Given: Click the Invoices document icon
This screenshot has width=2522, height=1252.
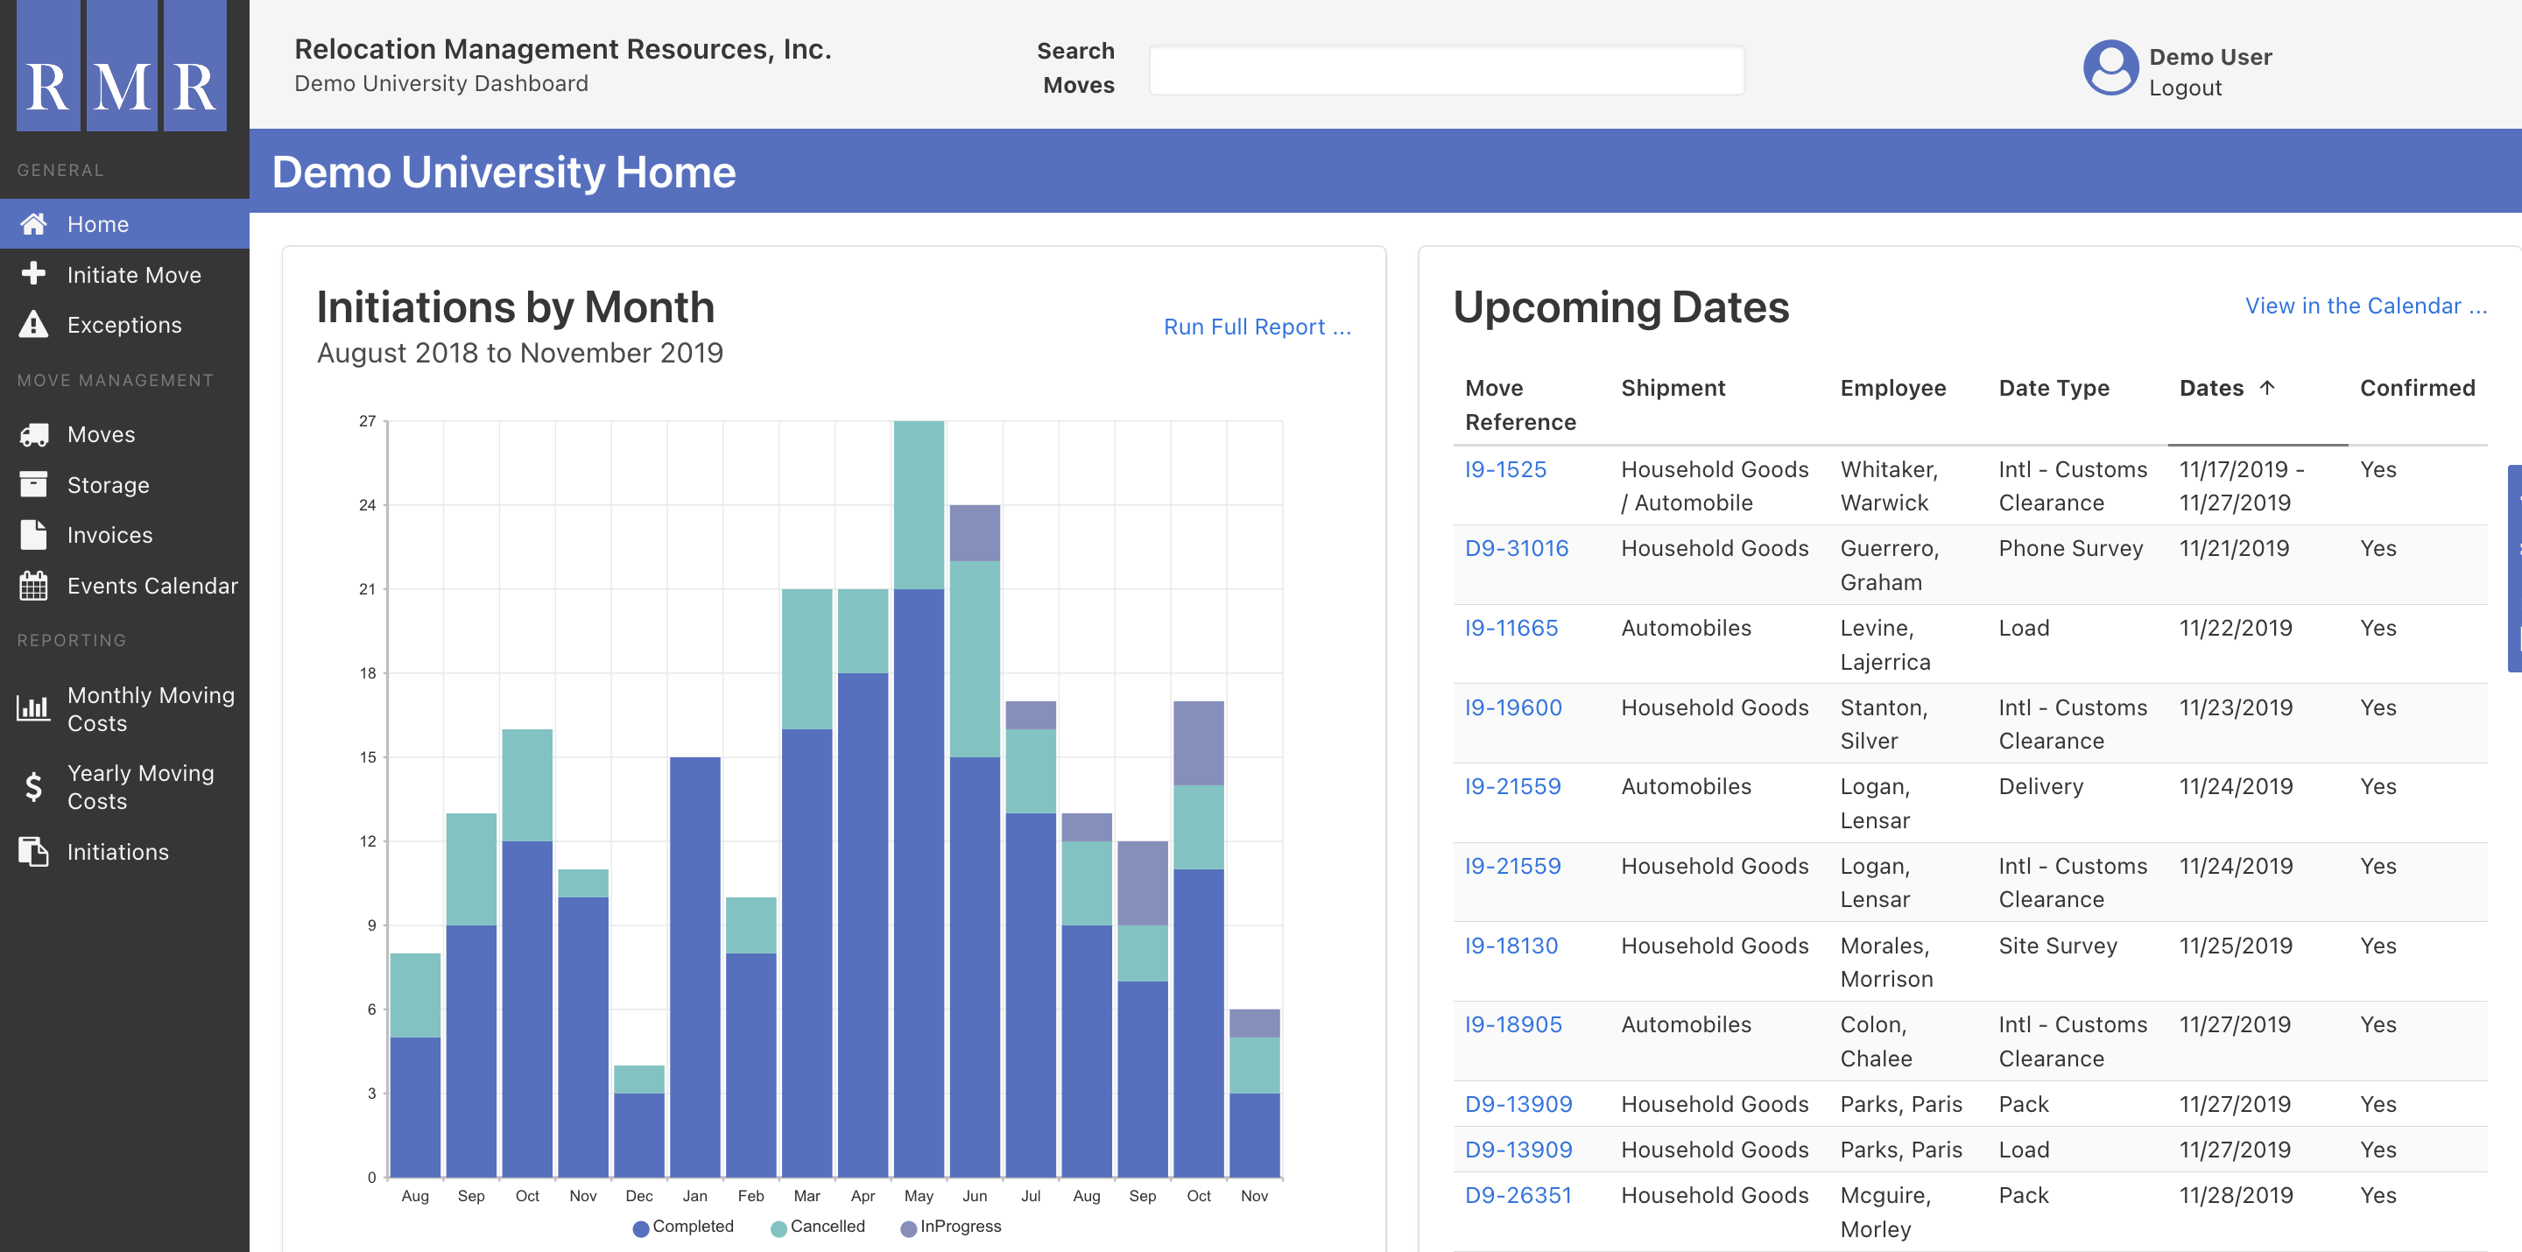Looking at the screenshot, I should (x=33, y=534).
